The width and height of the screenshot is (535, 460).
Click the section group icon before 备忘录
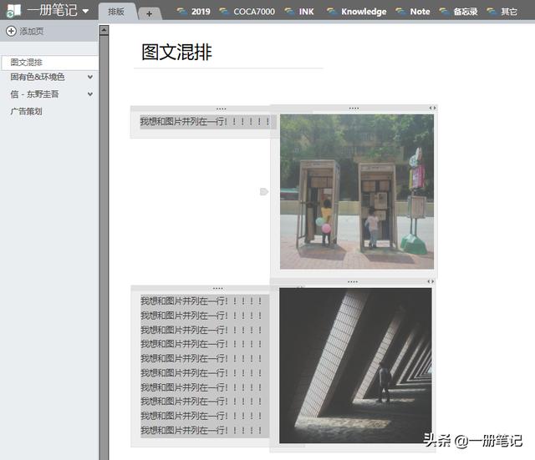(x=444, y=12)
